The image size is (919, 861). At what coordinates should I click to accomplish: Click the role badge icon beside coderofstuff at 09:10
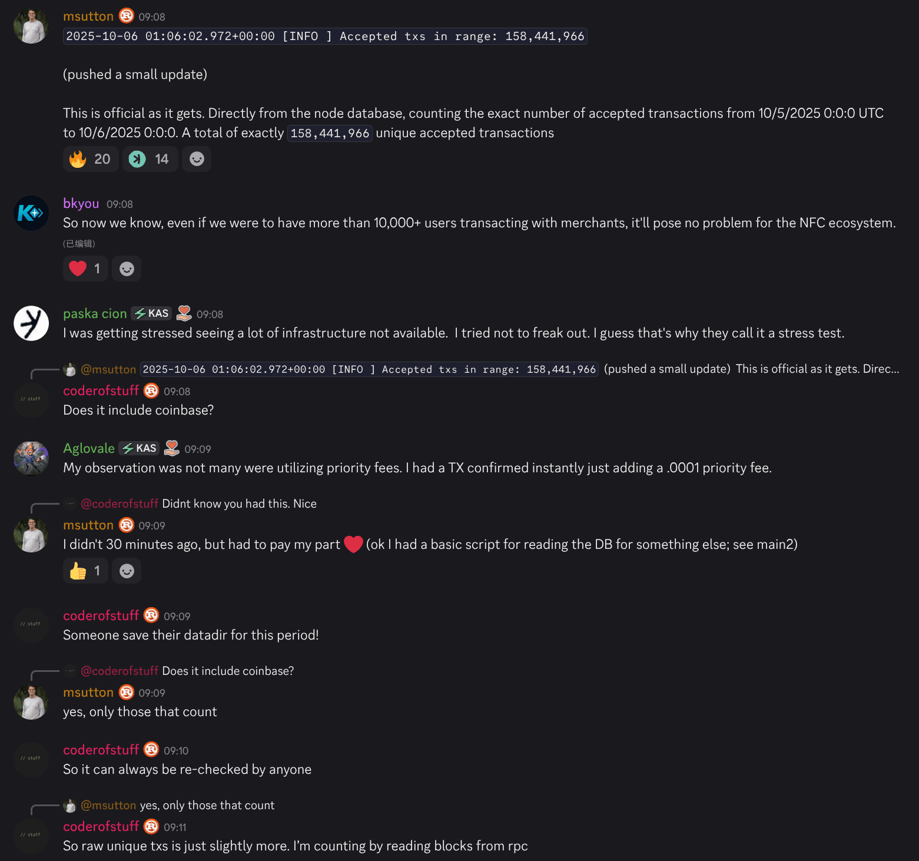click(151, 750)
